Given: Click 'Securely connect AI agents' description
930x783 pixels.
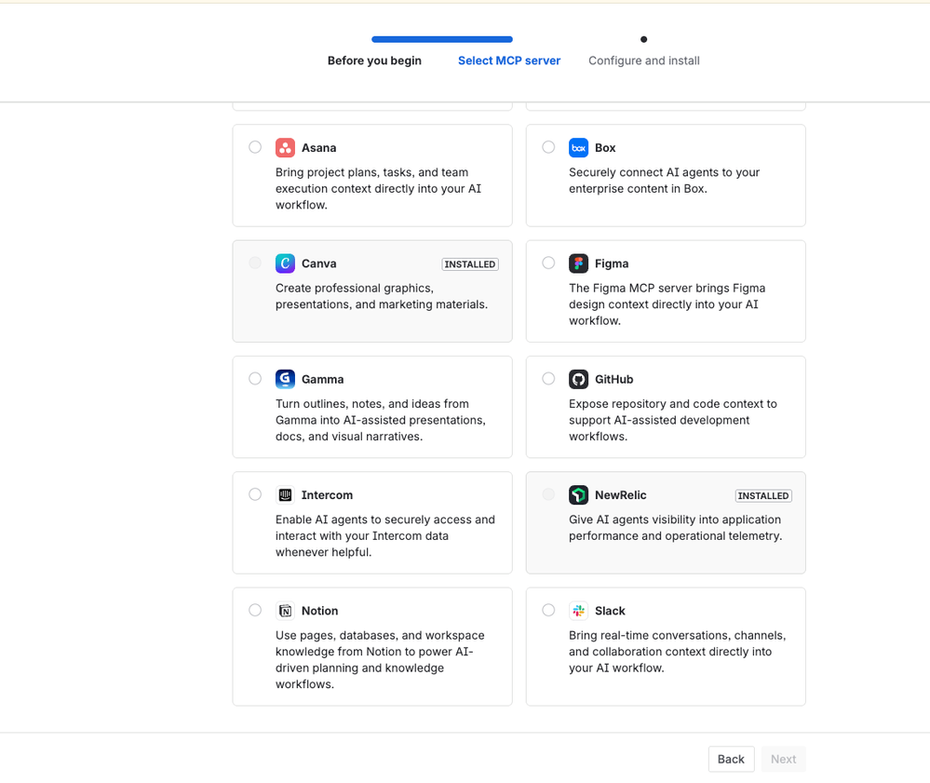Looking at the screenshot, I should click(x=665, y=181).
